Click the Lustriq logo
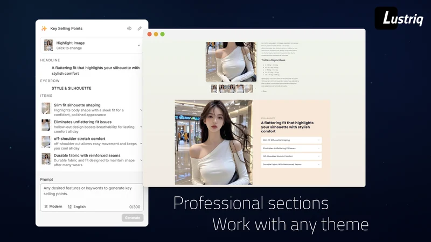Image resolution: width=431 pixels, height=242 pixels. (400, 18)
